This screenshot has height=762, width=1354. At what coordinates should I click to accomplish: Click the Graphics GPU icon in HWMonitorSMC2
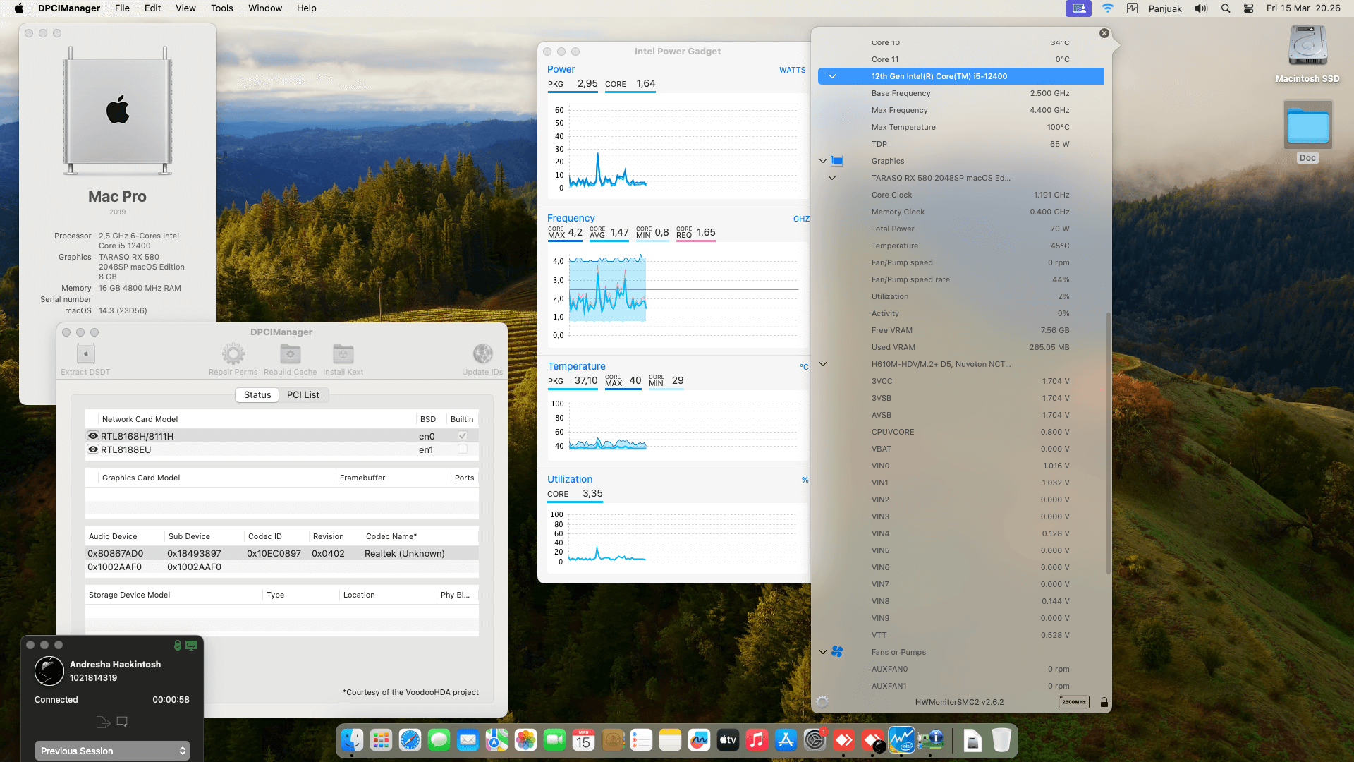click(836, 160)
